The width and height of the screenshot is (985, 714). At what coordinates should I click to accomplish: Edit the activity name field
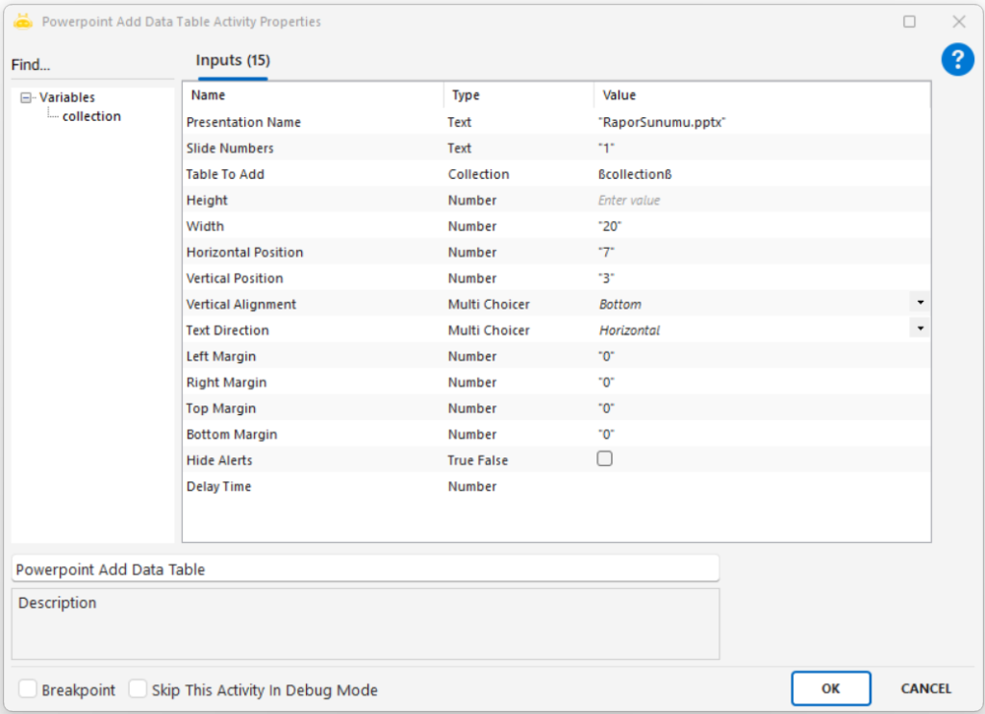(x=366, y=569)
